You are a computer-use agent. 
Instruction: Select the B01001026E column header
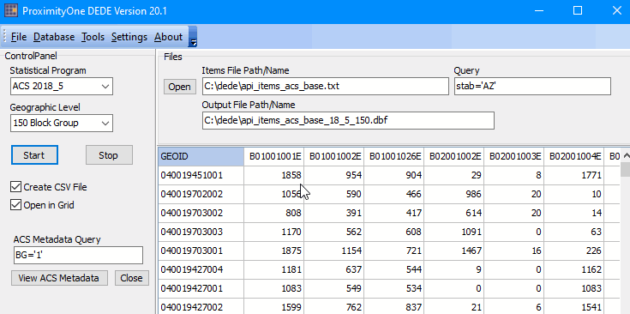point(394,156)
